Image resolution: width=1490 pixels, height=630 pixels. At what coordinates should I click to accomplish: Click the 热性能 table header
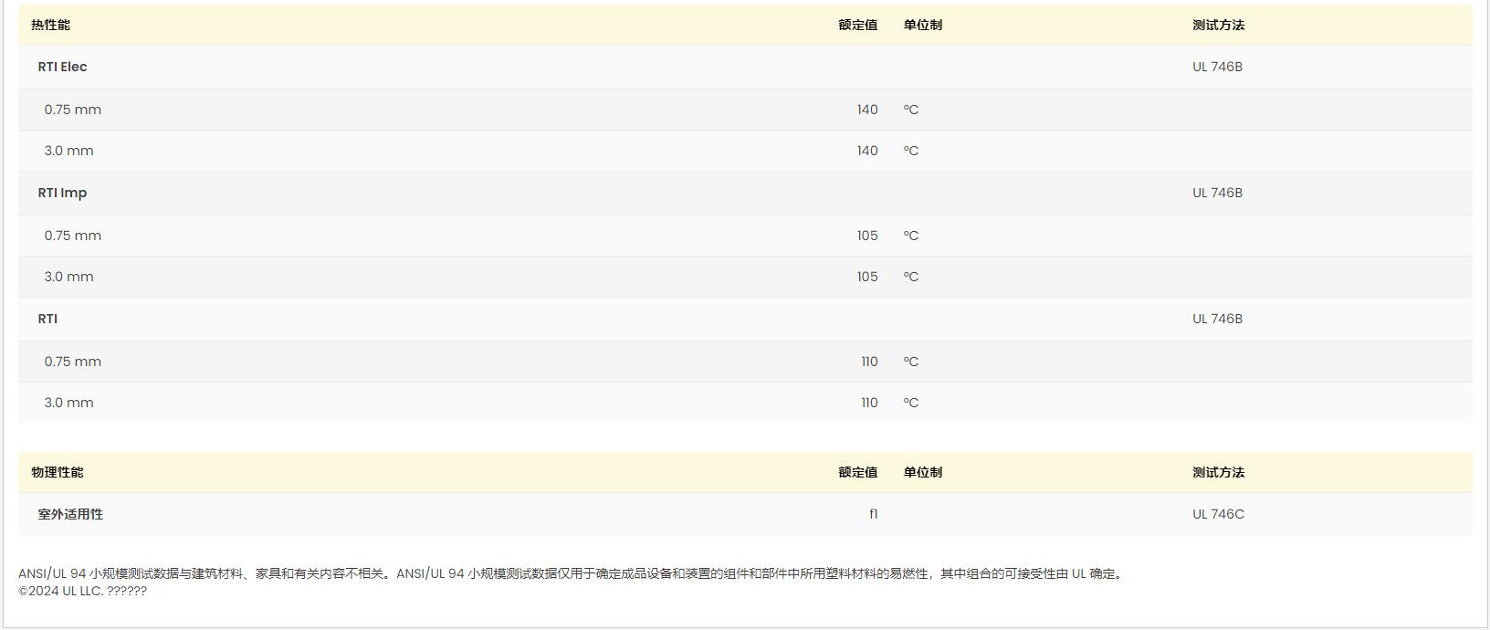[50, 26]
